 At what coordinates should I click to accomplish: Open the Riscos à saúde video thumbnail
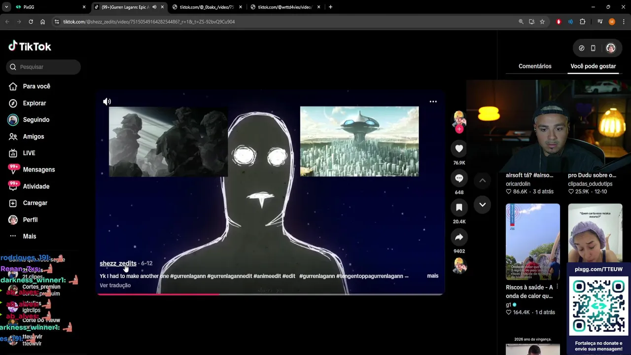[x=532, y=242]
